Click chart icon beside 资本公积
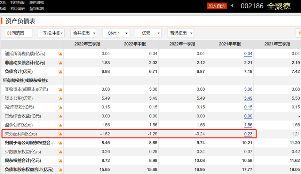 pos(60,99)
